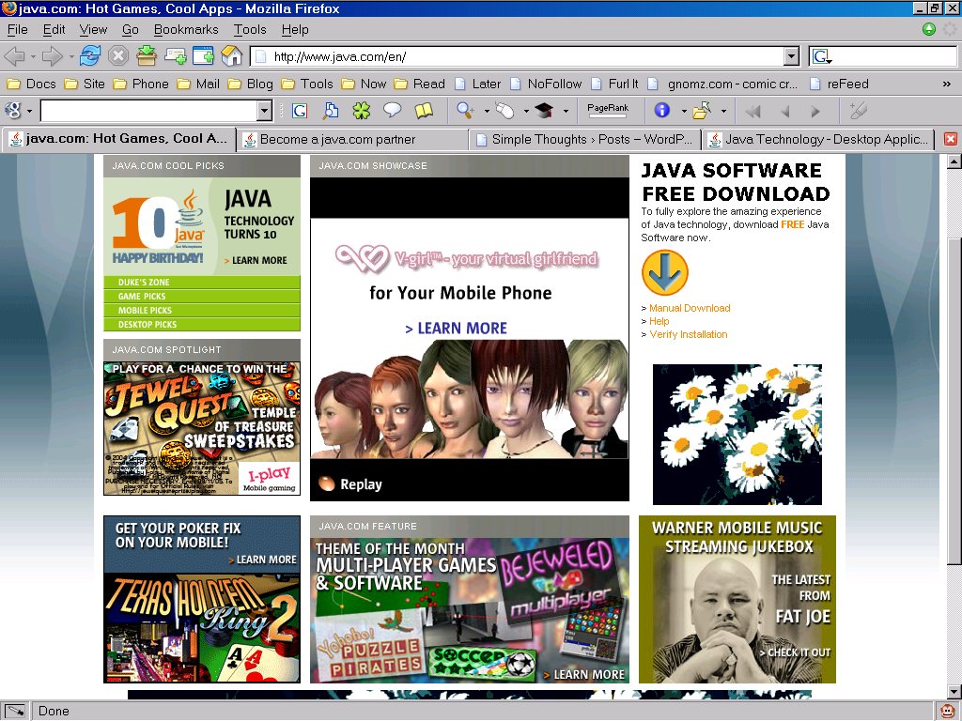Click GAME PICKS green menu item
962x721 pixels.
tap(202, 296)
